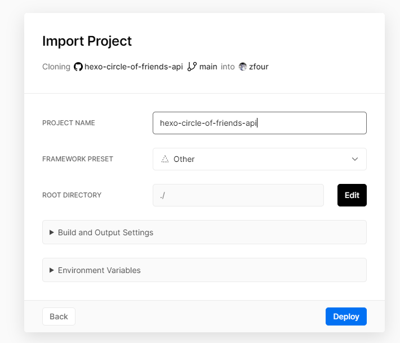Go back with the Back button
400x343 pixels.
tap(59, 316)
